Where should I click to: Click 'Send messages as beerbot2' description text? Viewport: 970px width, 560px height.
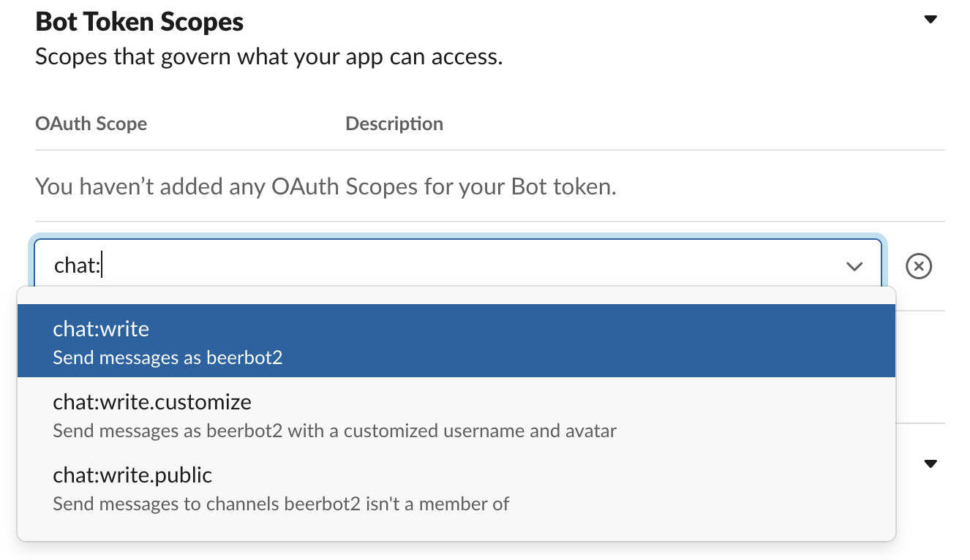[x=168, y=358]
